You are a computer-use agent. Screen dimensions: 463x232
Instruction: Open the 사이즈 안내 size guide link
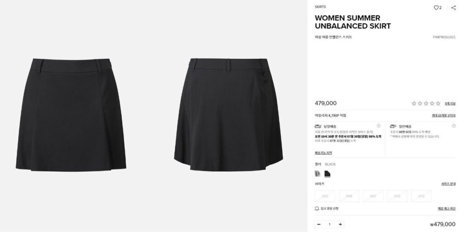448,184
